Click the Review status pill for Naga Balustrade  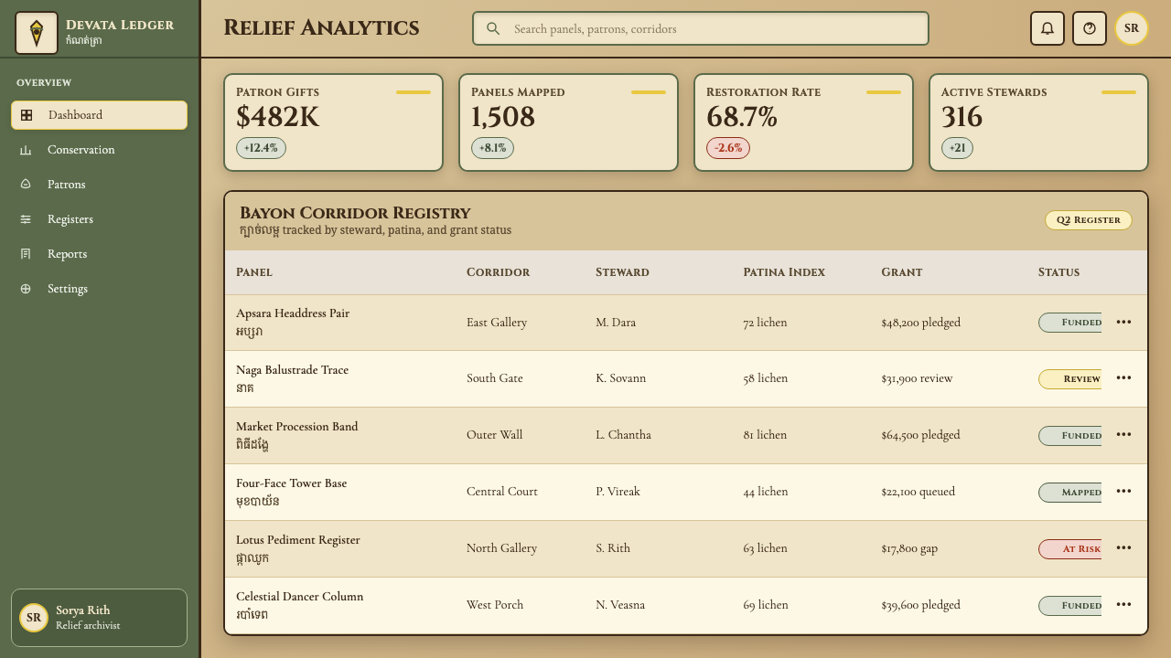click(x=1070, y=379)
